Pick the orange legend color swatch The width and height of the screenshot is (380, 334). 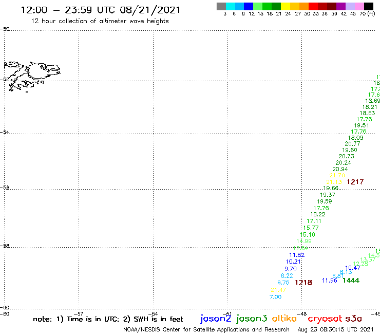point(304,6)
